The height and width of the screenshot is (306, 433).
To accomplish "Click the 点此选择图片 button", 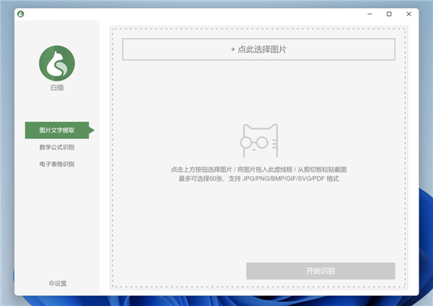I will 259,49.
